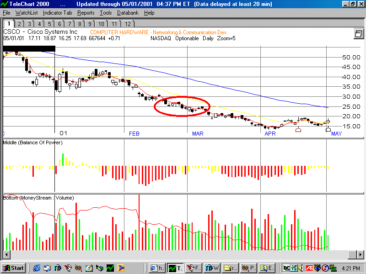Select chart tab 1
The image size is (366, 274).
[x=9, y=24]
